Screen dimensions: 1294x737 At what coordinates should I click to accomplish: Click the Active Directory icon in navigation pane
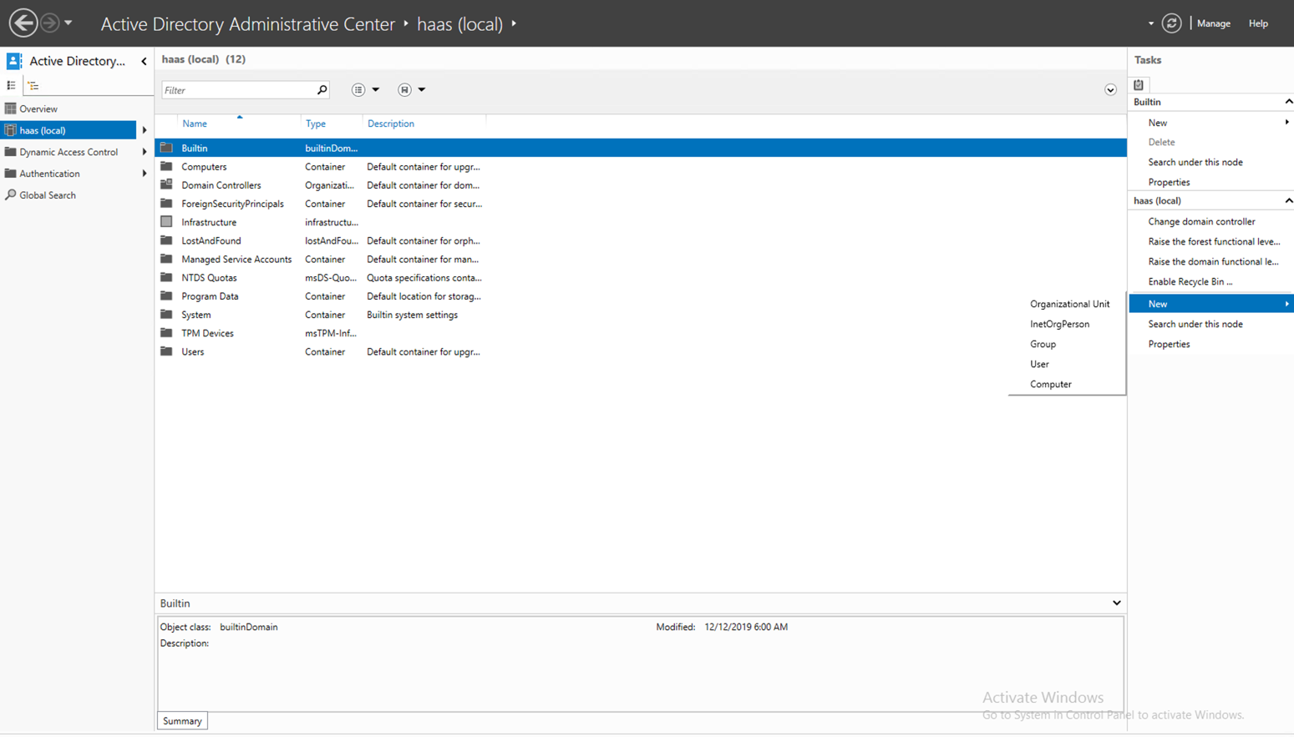(14, 61)
